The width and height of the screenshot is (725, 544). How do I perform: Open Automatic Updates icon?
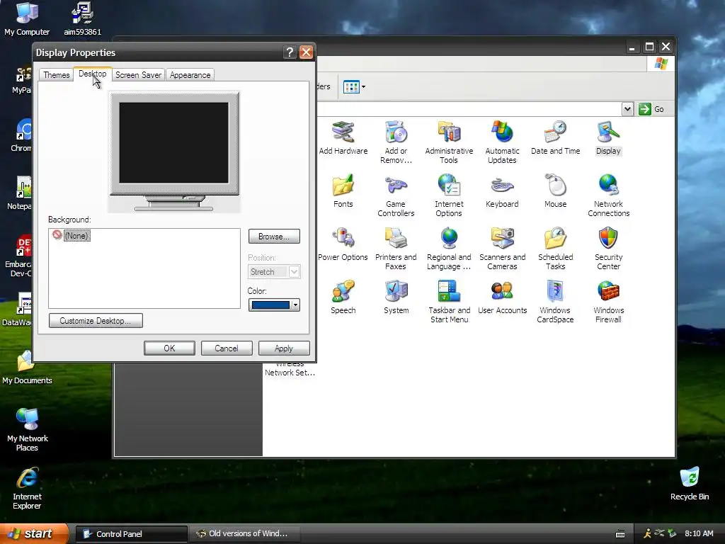(502, 142)
